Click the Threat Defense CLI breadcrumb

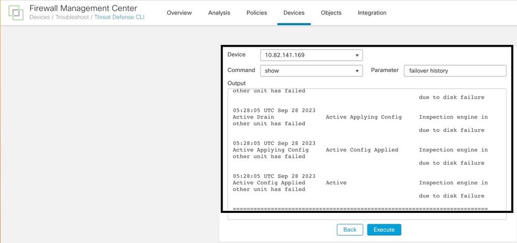coord(120,17)
